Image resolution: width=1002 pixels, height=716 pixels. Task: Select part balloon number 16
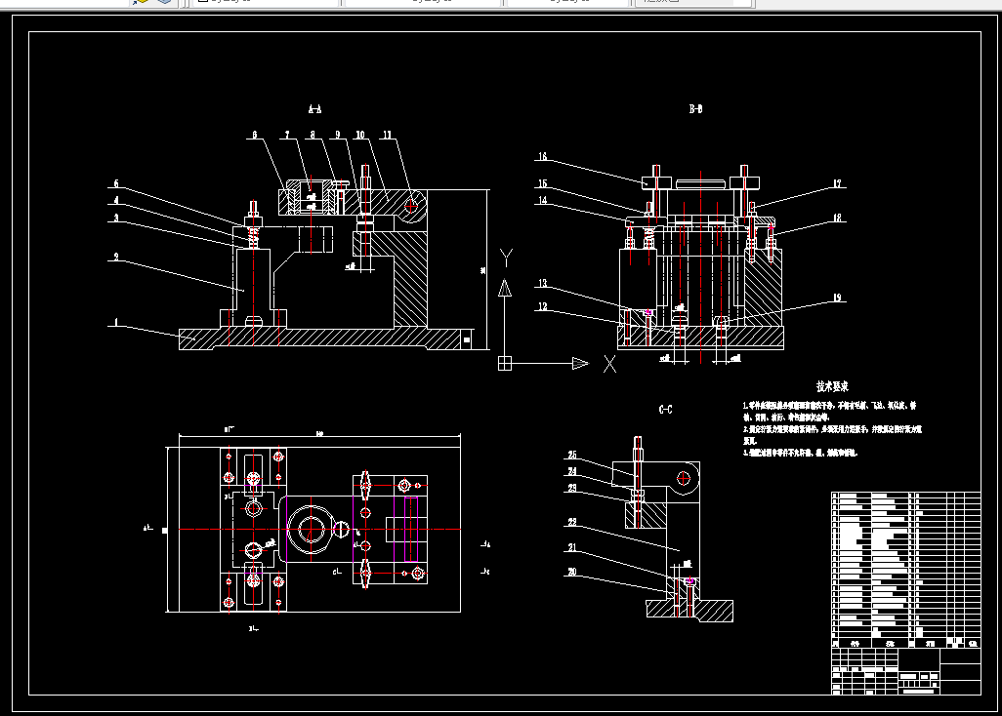click(543, 156)
